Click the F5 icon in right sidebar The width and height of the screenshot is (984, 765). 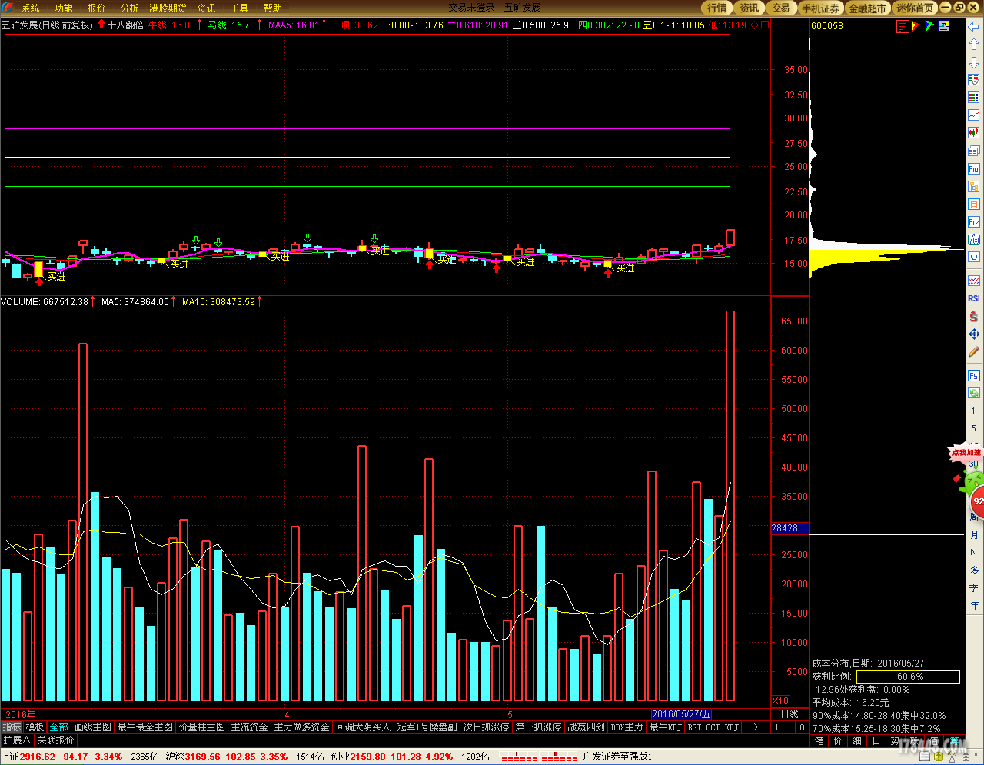pyautogui.click(x=974, y=376)
